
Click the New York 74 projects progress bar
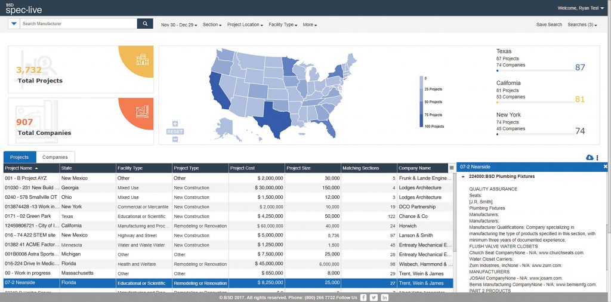click(534, 134)
